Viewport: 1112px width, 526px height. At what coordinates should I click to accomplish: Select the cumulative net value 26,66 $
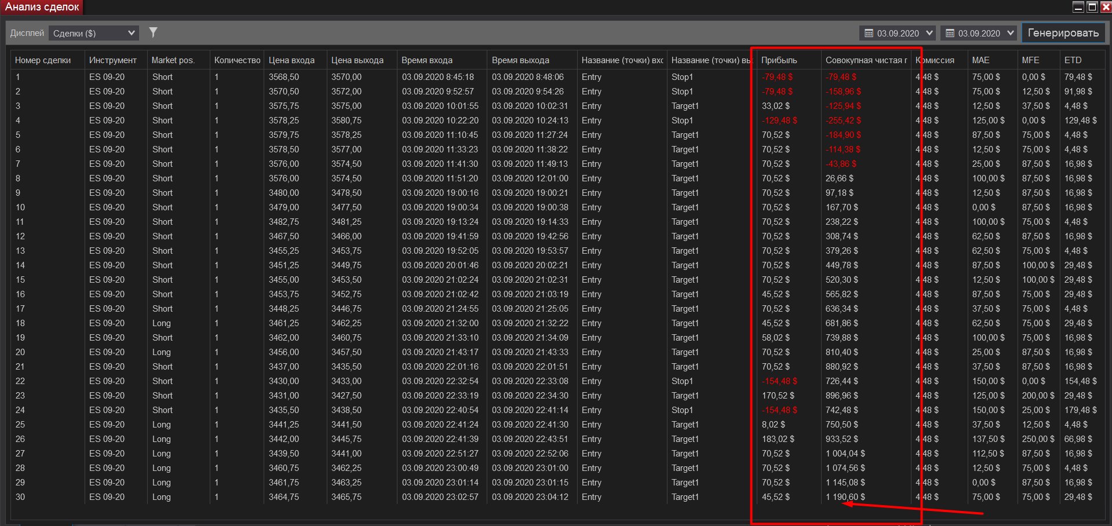[840, 178]
